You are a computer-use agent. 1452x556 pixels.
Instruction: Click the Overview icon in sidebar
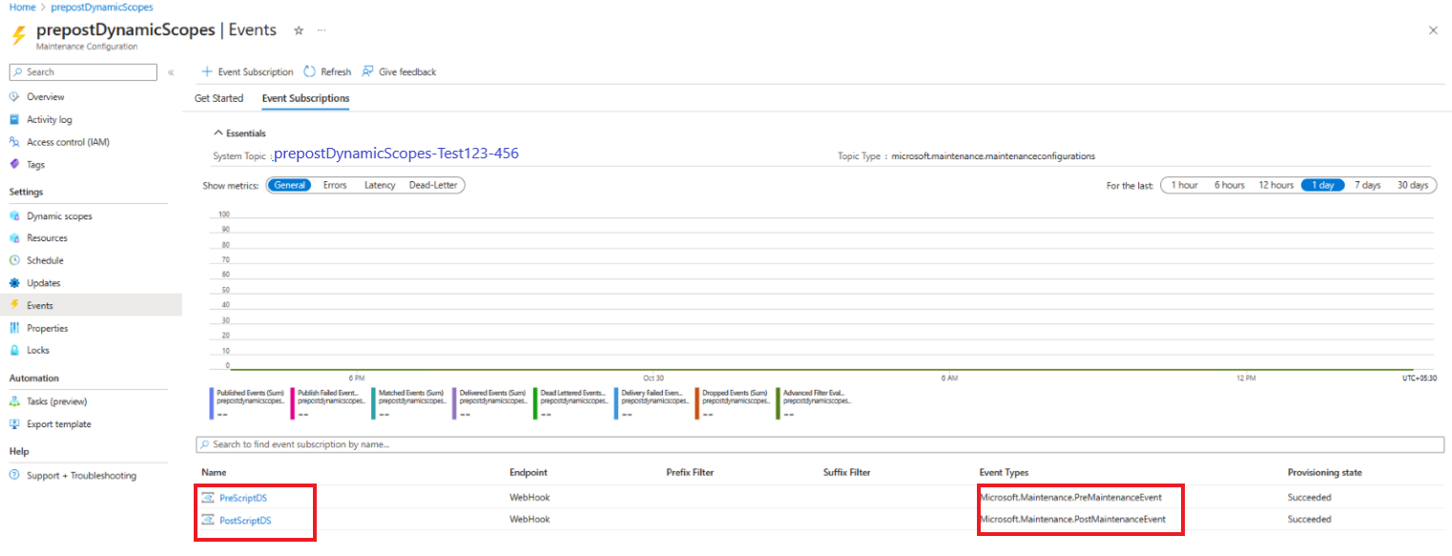[14, 97]
